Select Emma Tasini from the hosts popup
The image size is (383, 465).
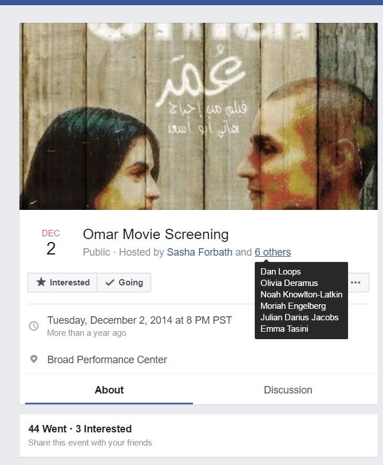285,328
